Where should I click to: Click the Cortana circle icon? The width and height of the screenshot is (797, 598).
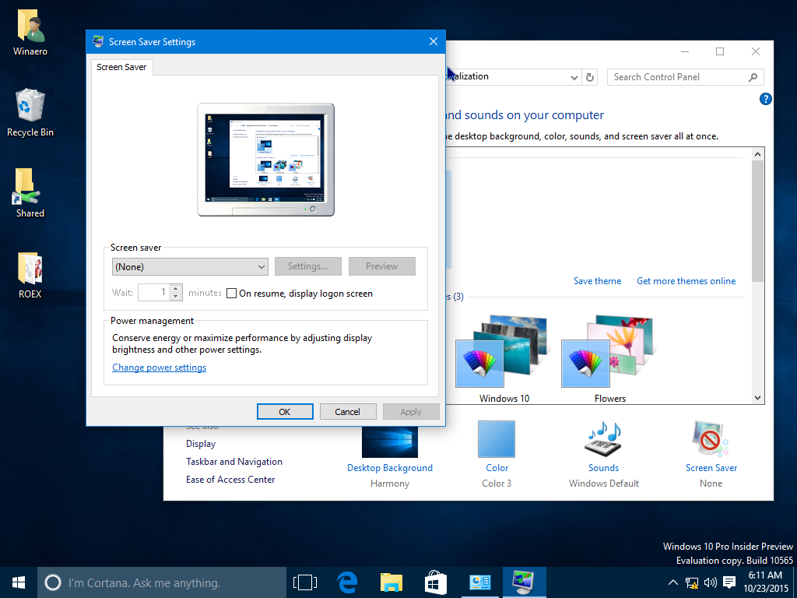tap(53, 582)
